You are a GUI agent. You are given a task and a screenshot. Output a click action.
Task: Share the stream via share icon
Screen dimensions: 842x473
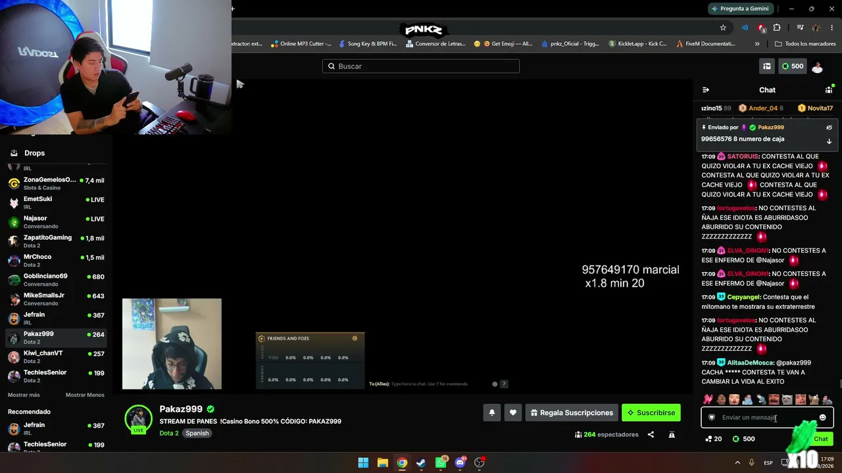point(651,434)
